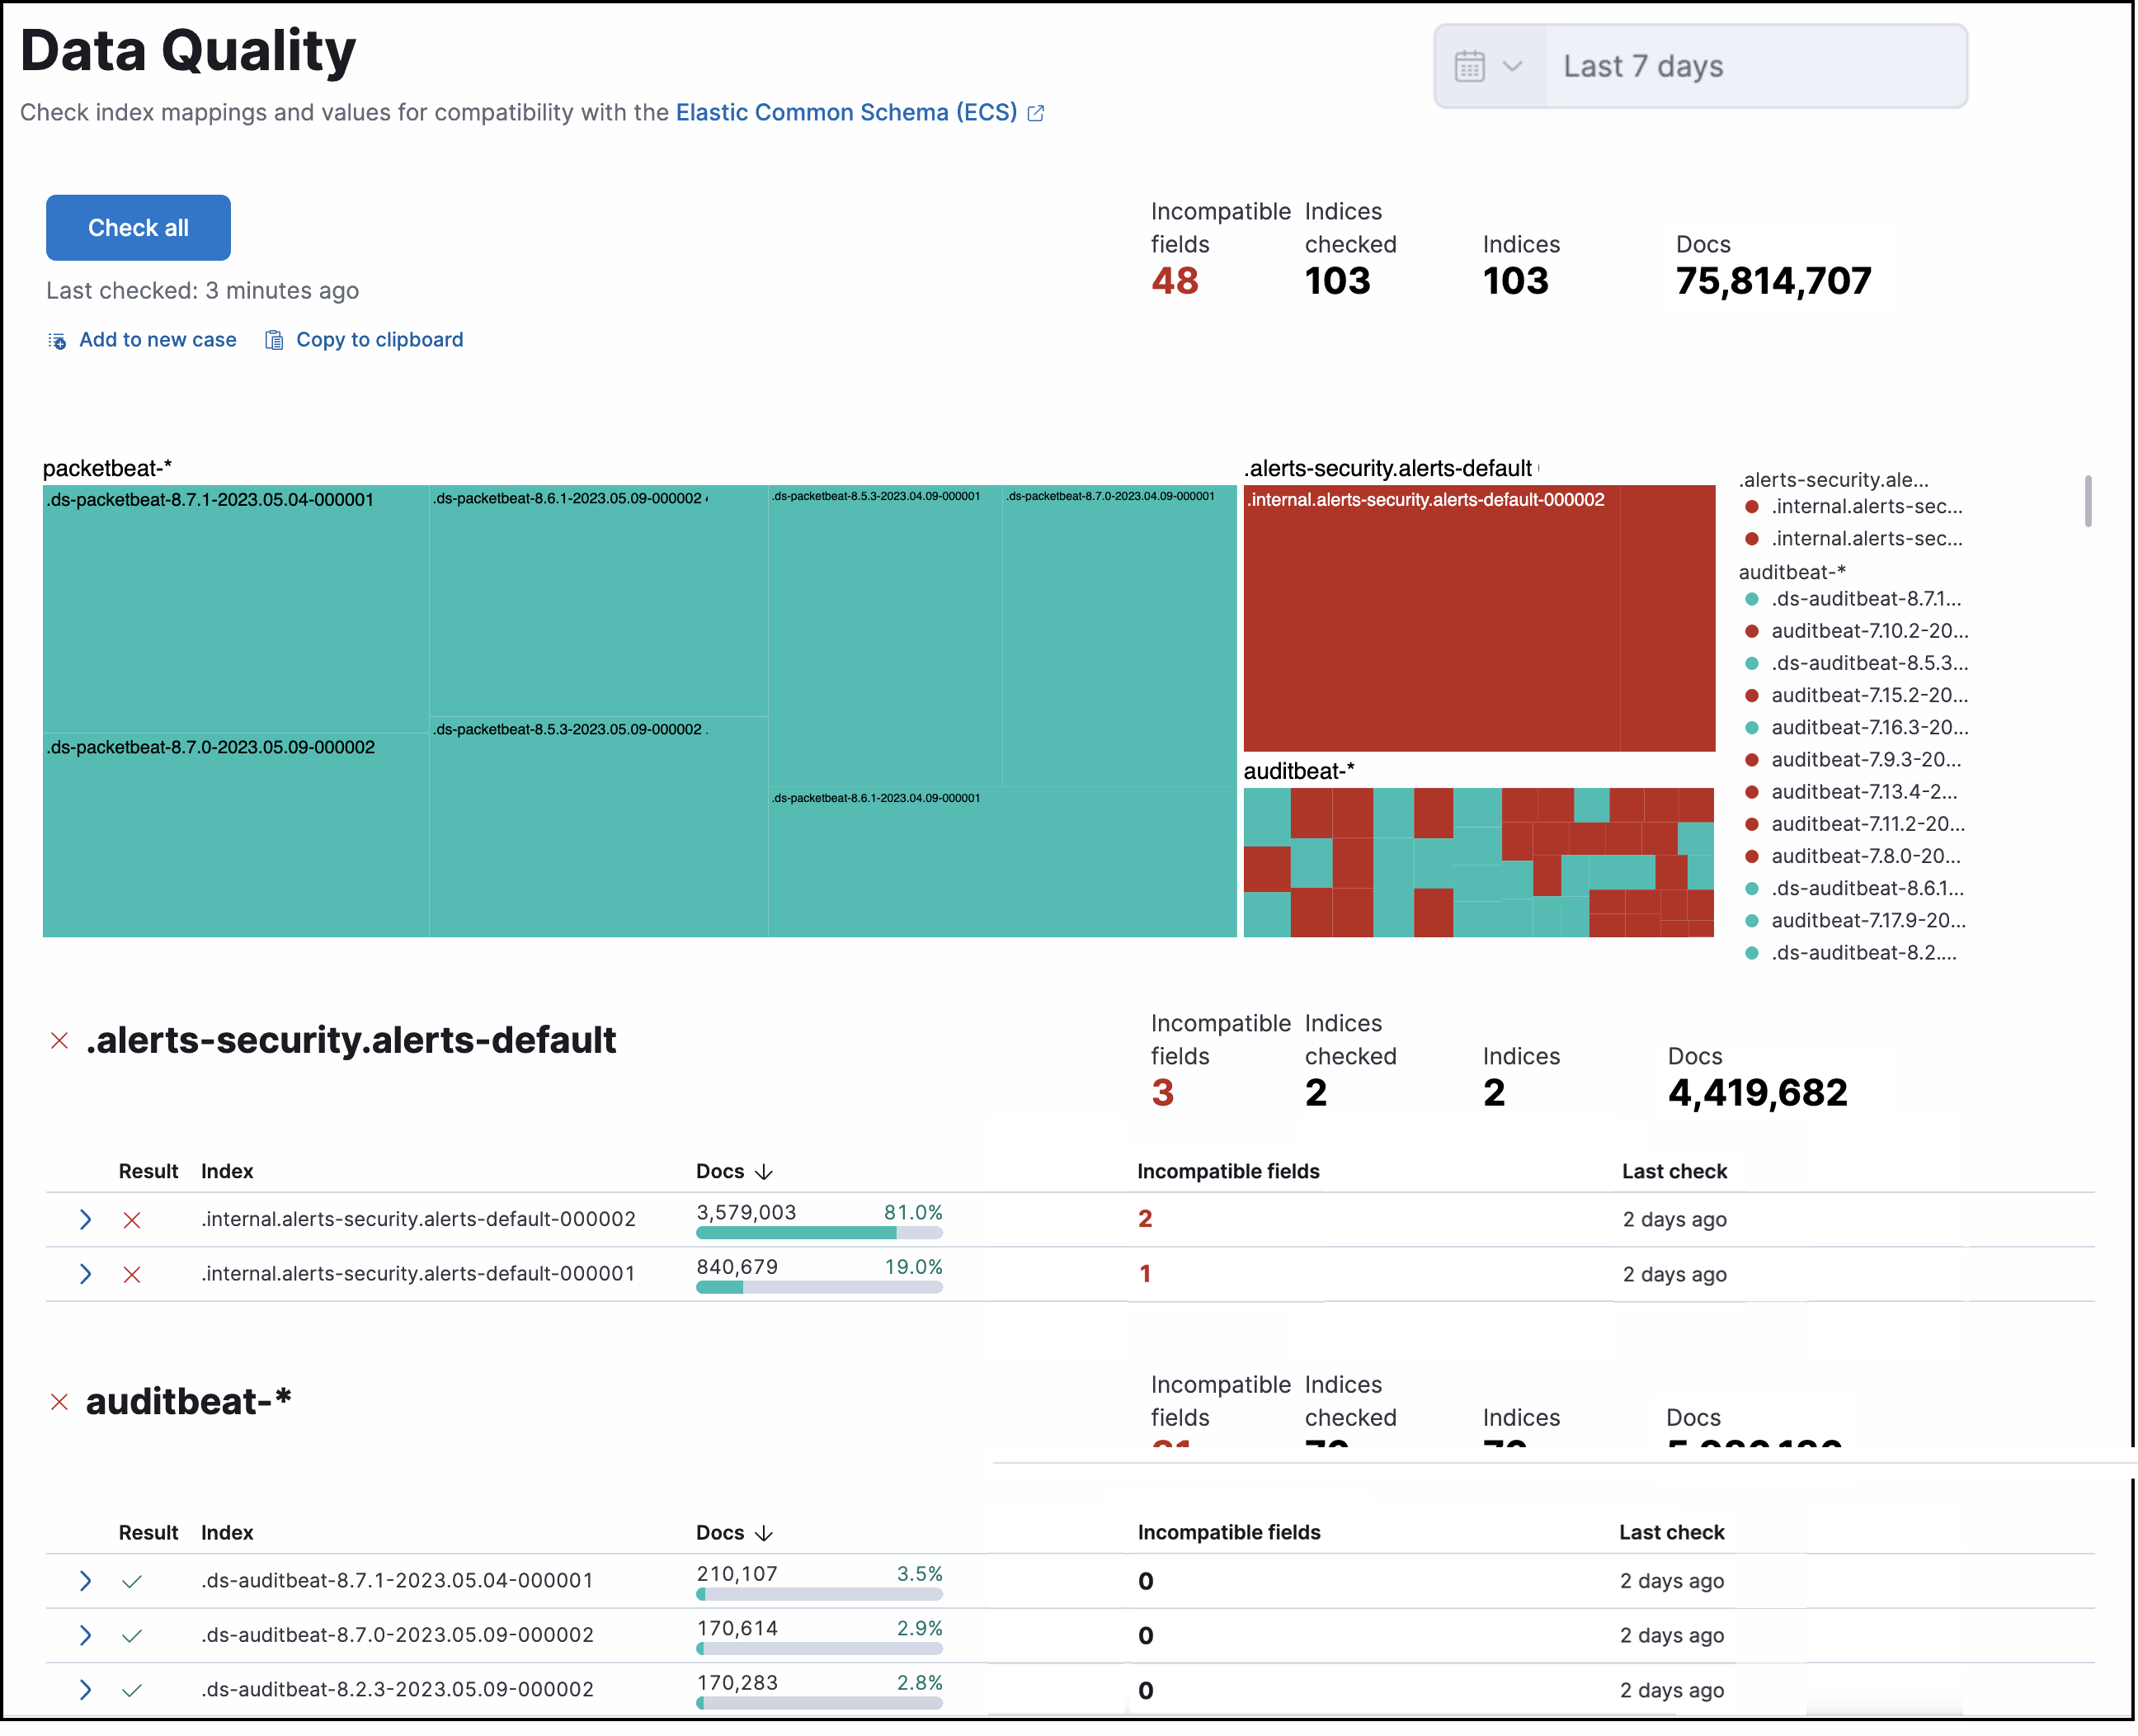The image size is (2138, 1736).
Task: Click the Add to new case icon
Action: tap(58, 340)
